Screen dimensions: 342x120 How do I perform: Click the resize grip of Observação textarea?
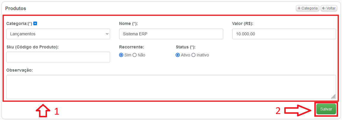click(x=333, y=97)
